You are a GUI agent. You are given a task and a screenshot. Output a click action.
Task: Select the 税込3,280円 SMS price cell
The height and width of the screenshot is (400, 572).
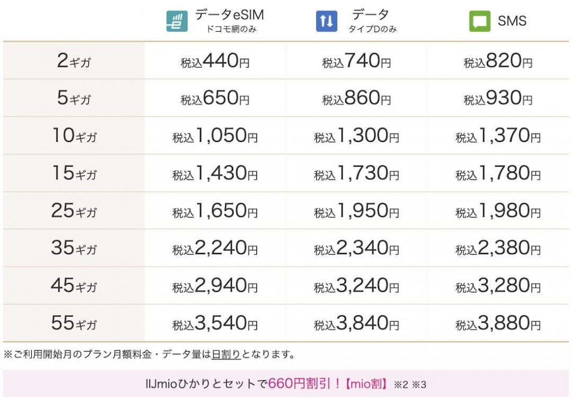pyautogui.click(x=498, y=286)
